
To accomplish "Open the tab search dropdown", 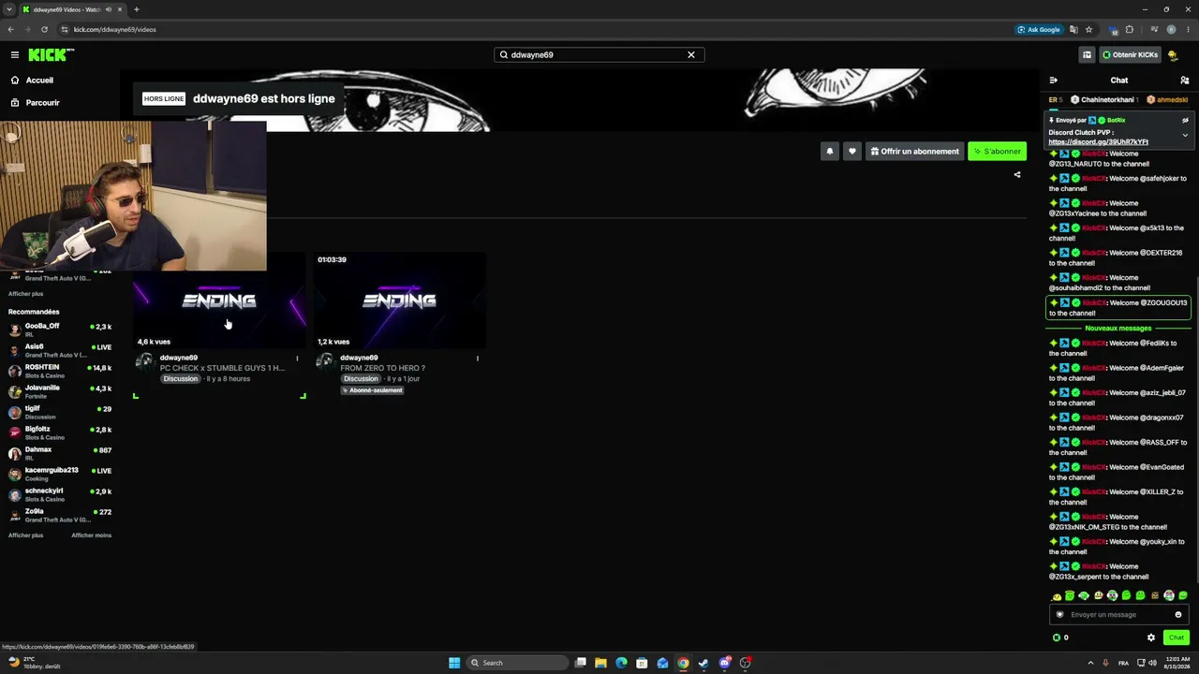I will (9, 9).
